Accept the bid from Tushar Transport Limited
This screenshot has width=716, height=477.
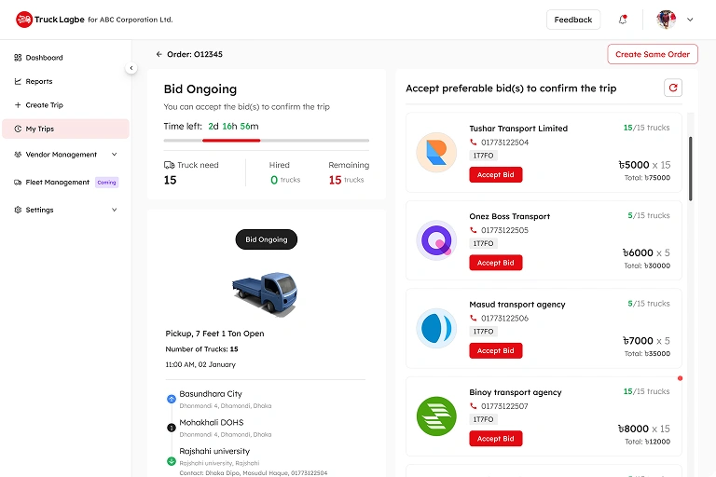click(495, 174)
